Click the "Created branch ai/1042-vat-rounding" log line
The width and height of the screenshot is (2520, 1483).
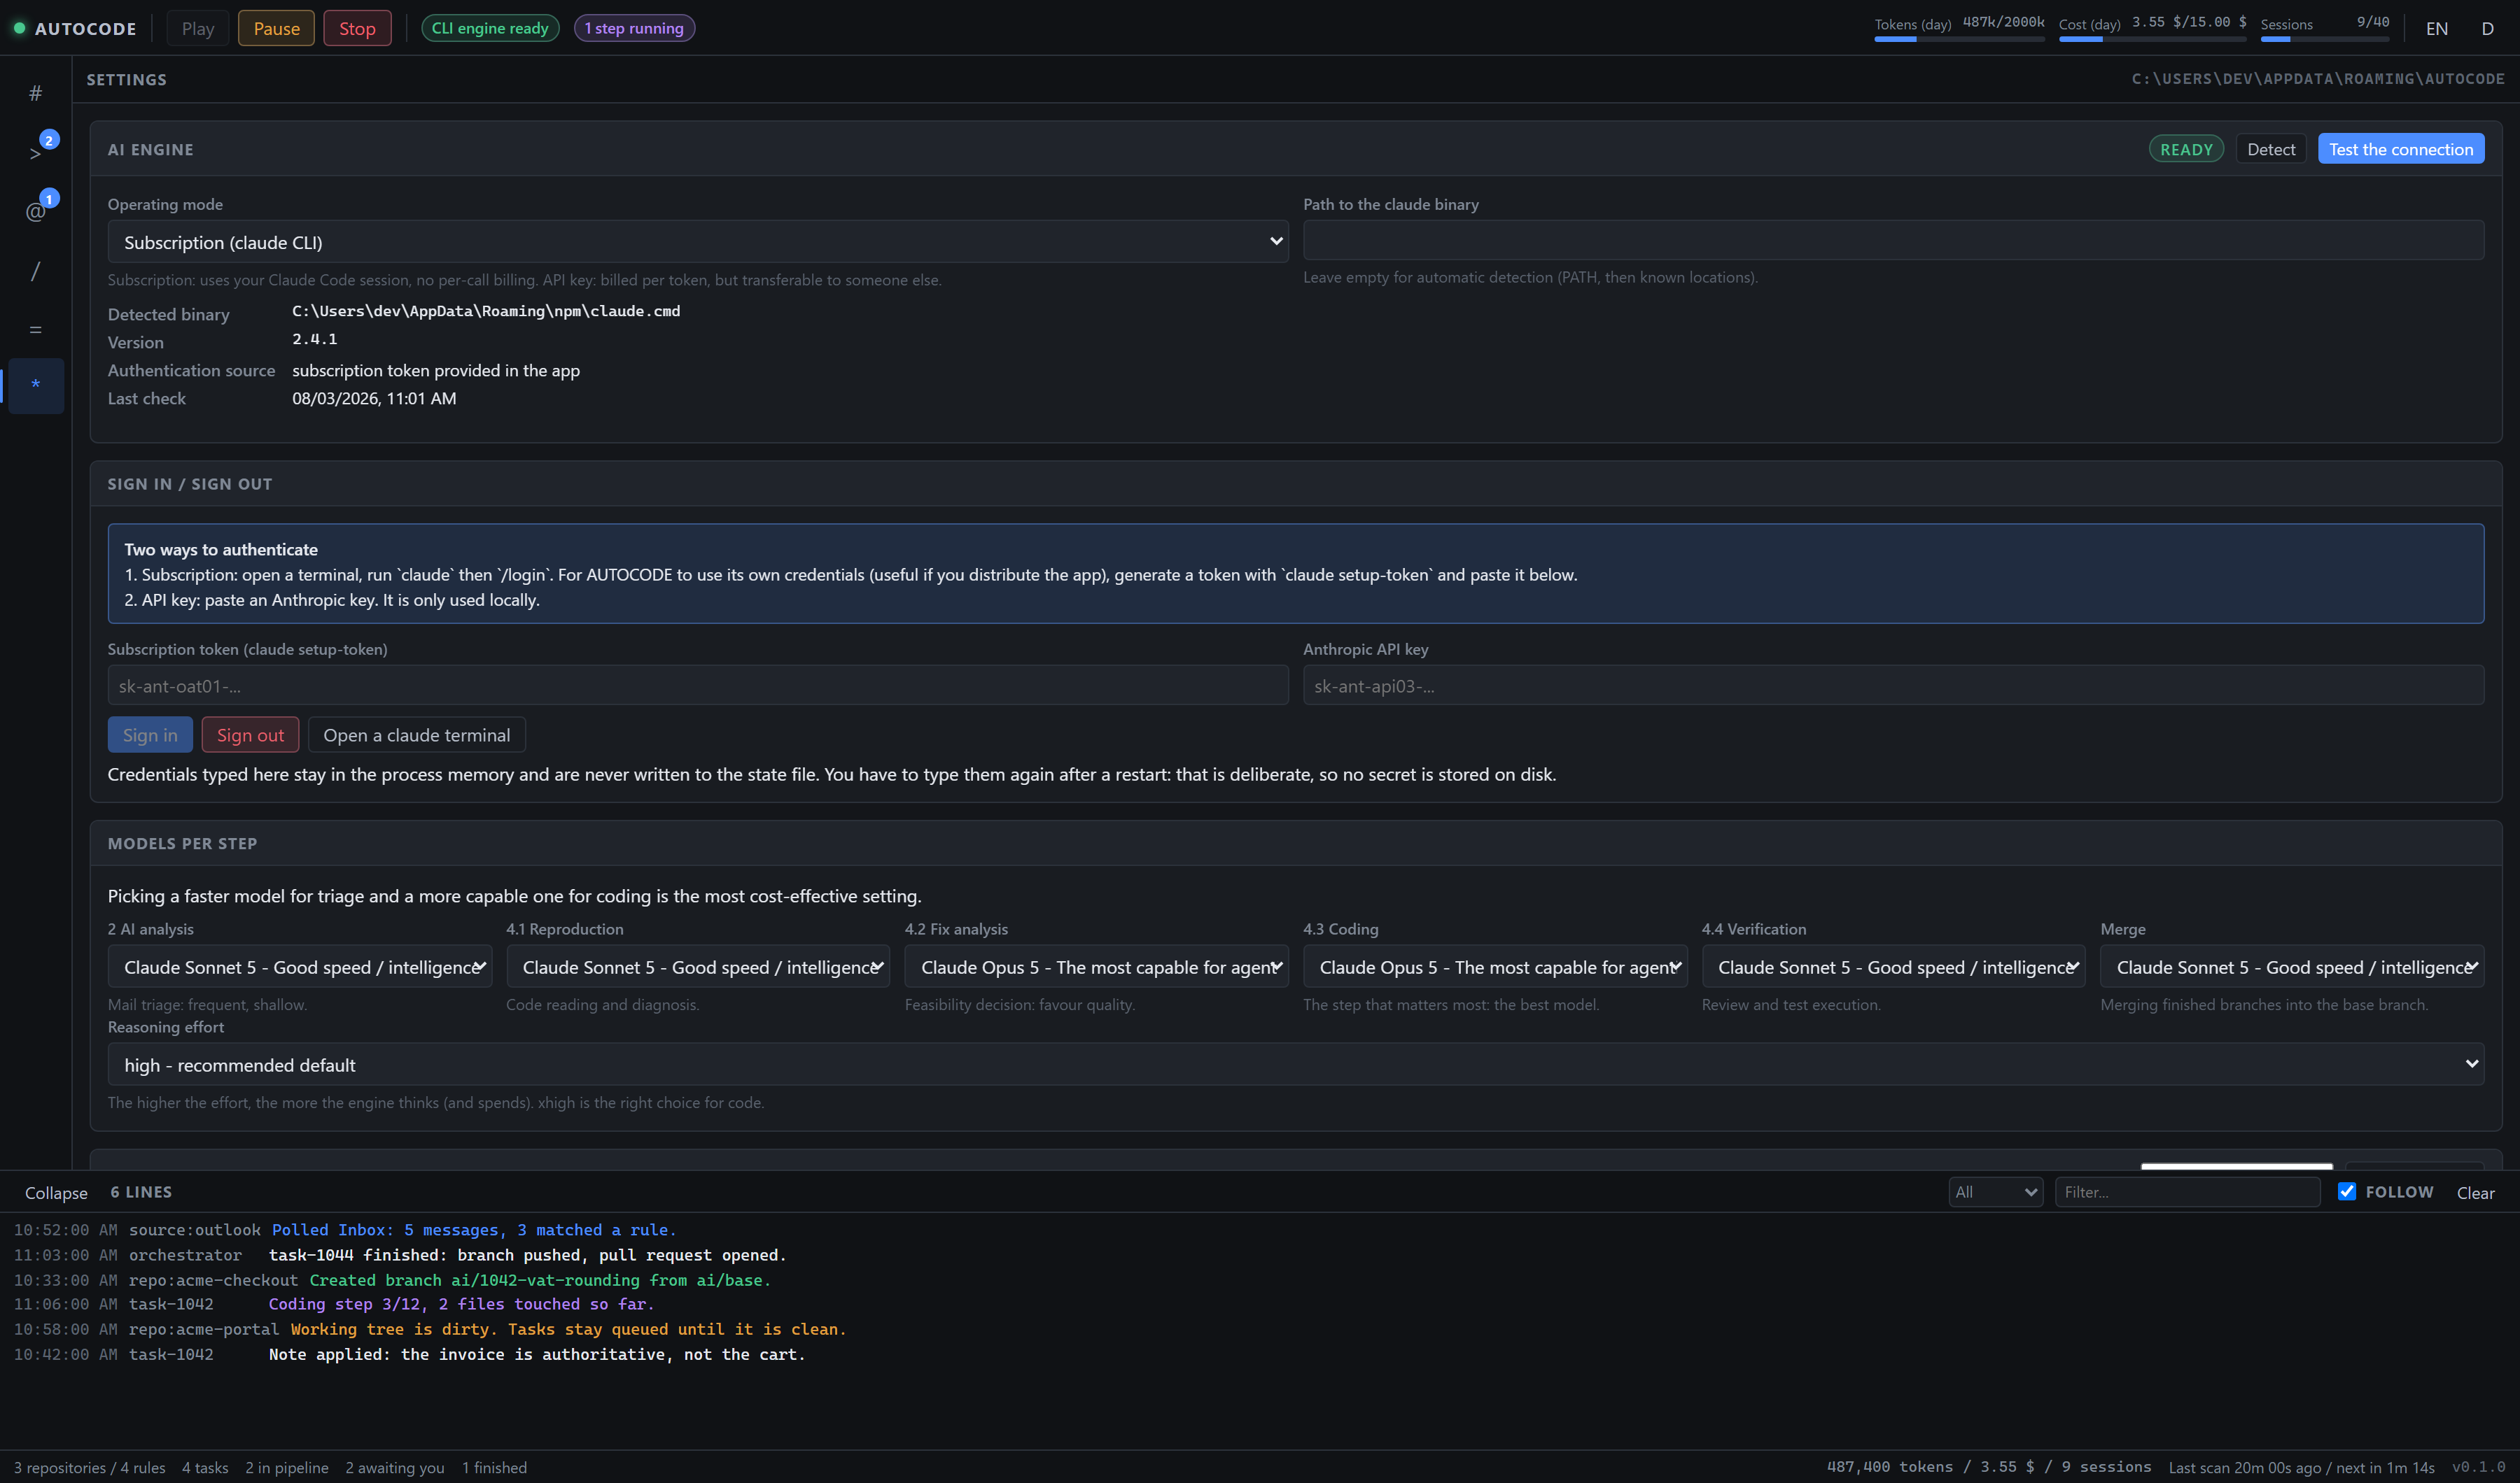click(x=540, y=1279)
